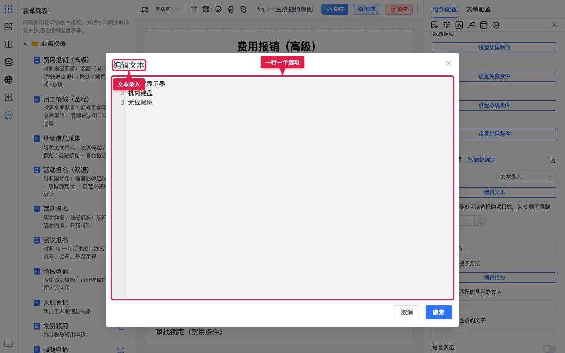Cancel the dialog with 取消
Screen dimensions: 565x353
pos(407,312)
